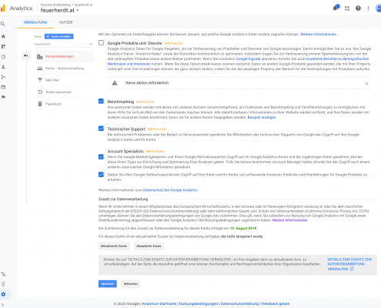
Task: Open Konto-Nutzerverwaltung menu item
Action: [64, 69]
